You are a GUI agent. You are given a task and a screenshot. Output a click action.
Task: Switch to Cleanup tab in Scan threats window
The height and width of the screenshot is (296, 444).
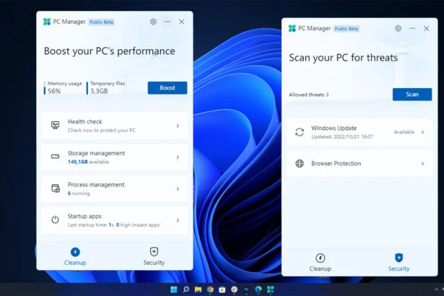point(321,263)
